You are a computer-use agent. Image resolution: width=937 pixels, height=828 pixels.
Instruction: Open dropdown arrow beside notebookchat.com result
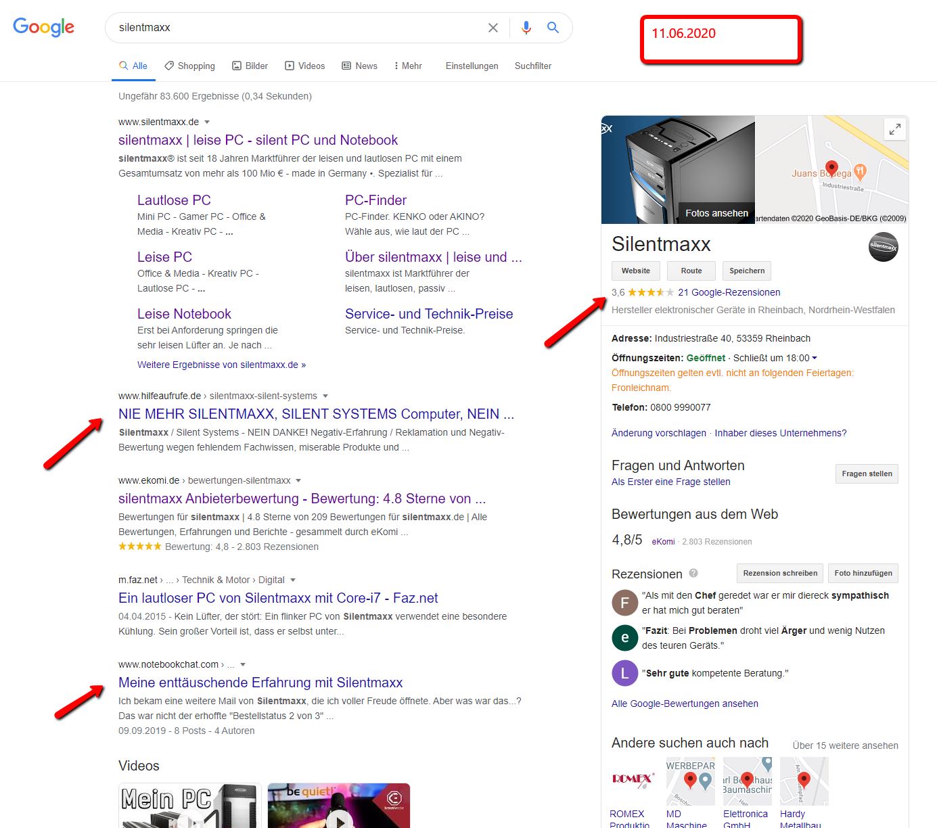tap(243, 665)
